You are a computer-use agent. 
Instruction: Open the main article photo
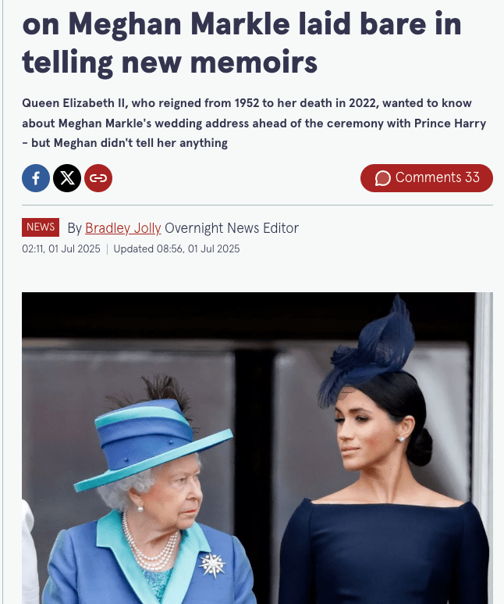tap(257, 448)
